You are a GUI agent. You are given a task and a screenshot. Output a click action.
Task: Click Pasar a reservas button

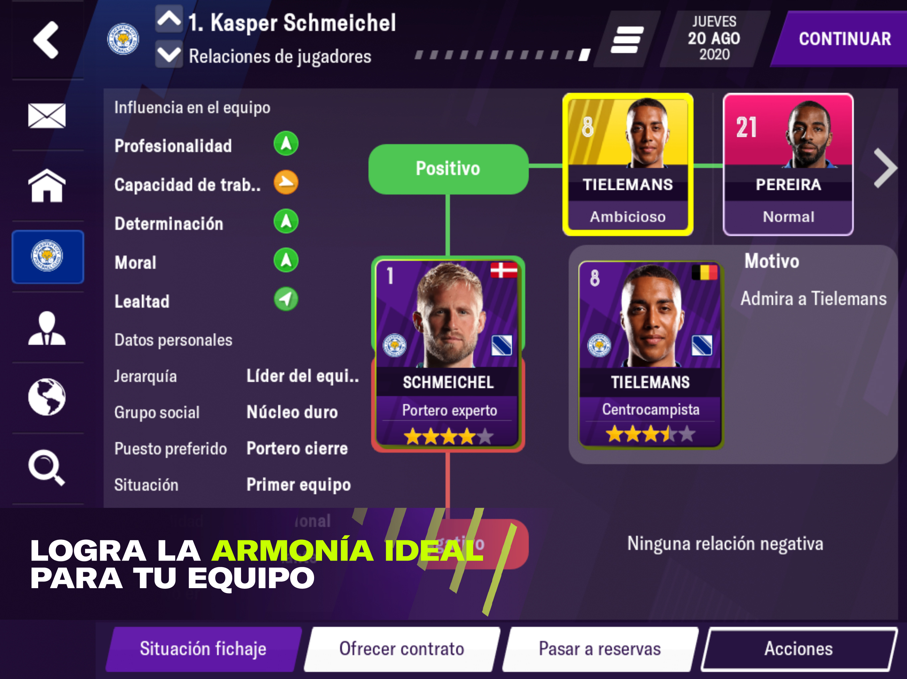point(600,649)
